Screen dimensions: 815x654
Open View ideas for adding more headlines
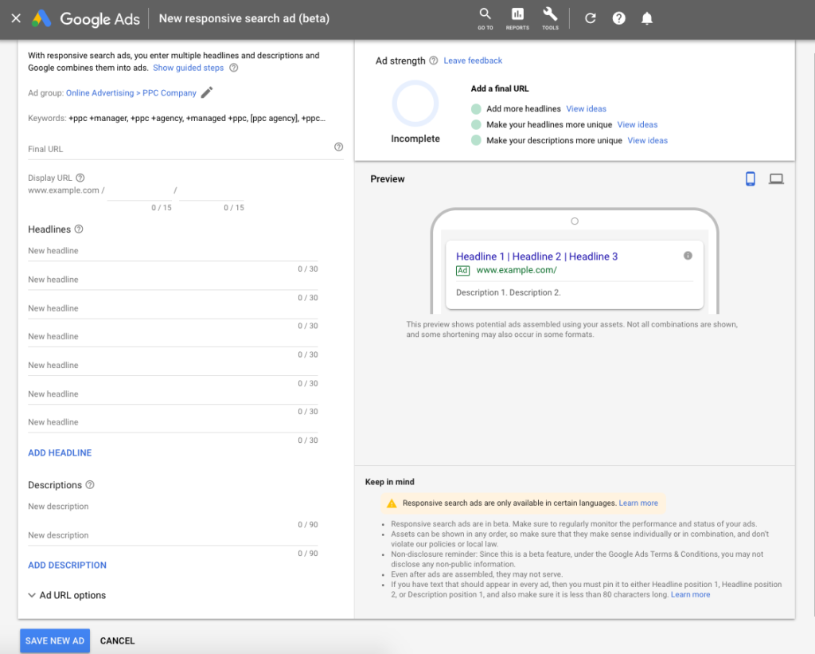pyautogui.click(x=587, y=108)
